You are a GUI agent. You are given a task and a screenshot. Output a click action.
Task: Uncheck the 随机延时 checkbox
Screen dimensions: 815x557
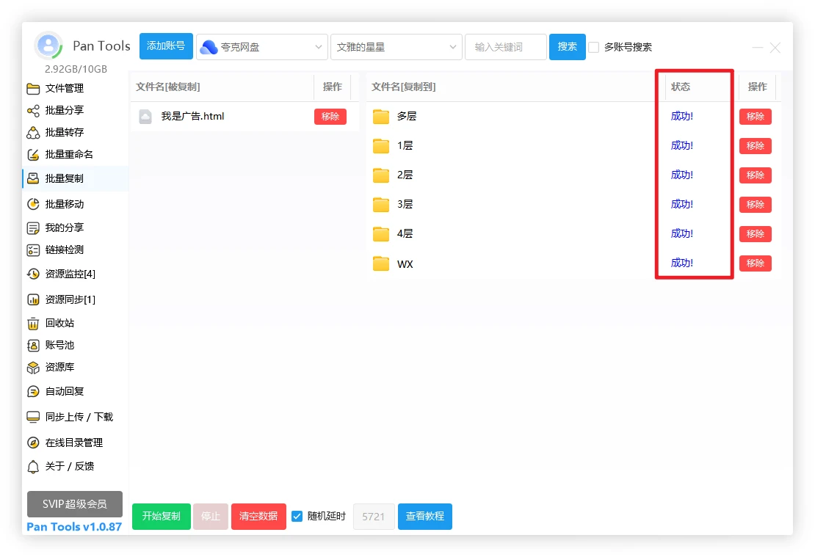[297, 516]
